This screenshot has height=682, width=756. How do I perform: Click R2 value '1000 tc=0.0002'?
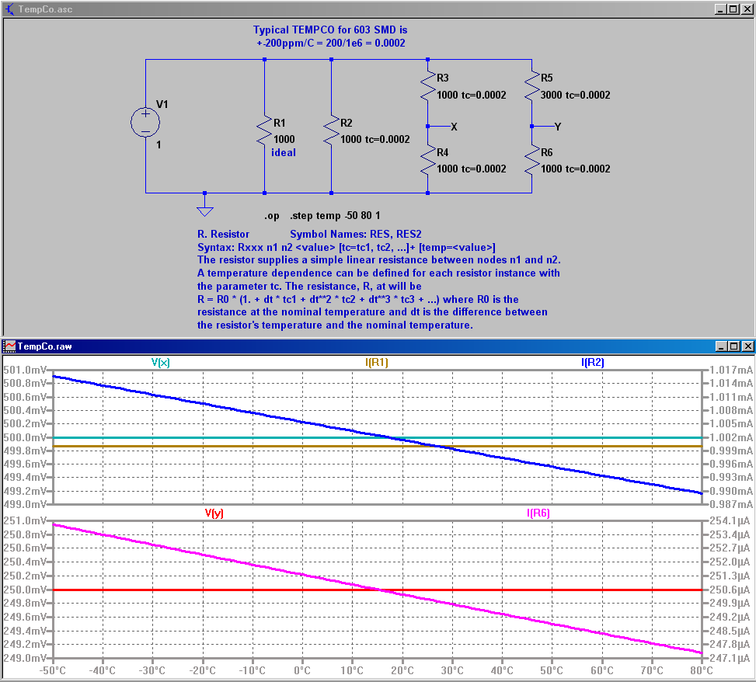pos(375,139)
